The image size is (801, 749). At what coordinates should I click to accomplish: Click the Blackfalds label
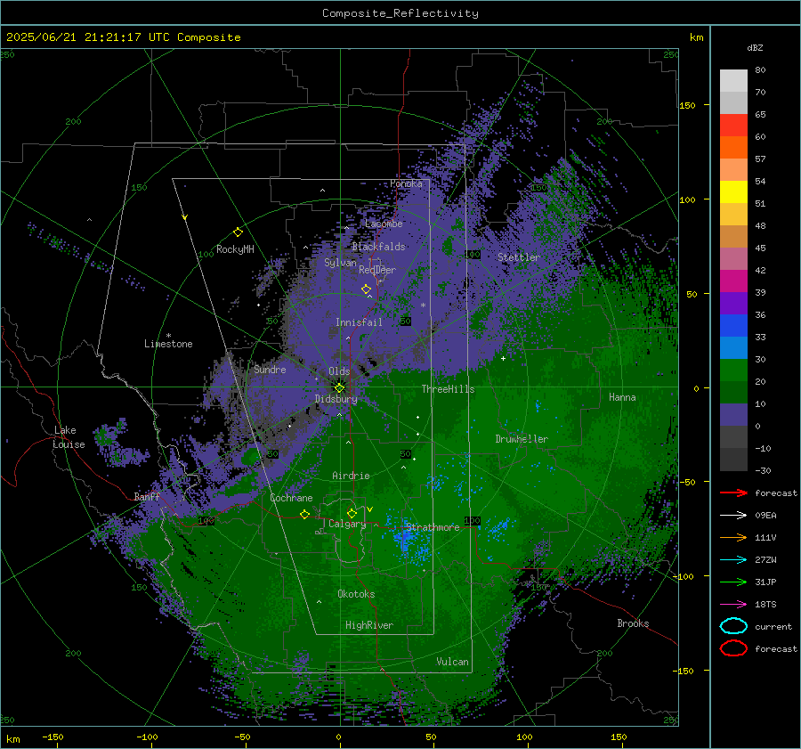coord(378,247)
